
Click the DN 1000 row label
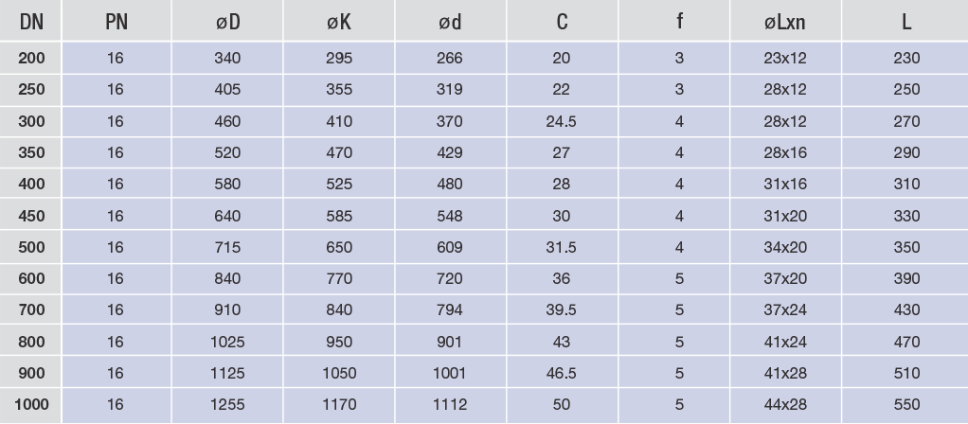(x=31, y=405)
